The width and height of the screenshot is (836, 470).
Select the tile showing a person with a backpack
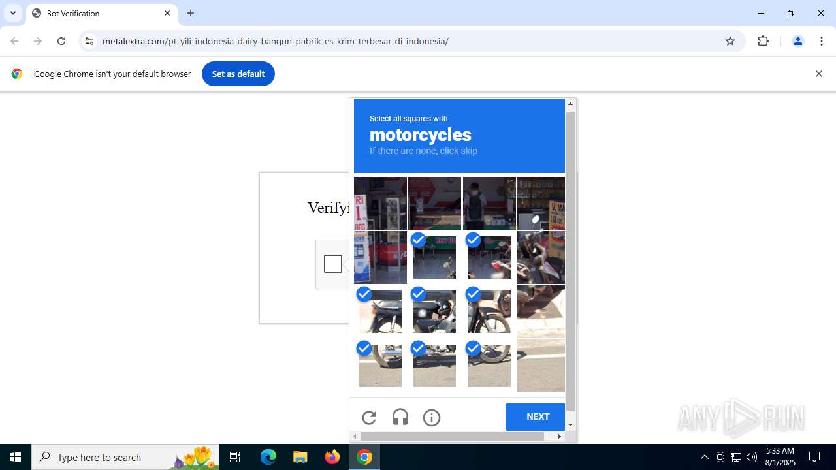489,203
